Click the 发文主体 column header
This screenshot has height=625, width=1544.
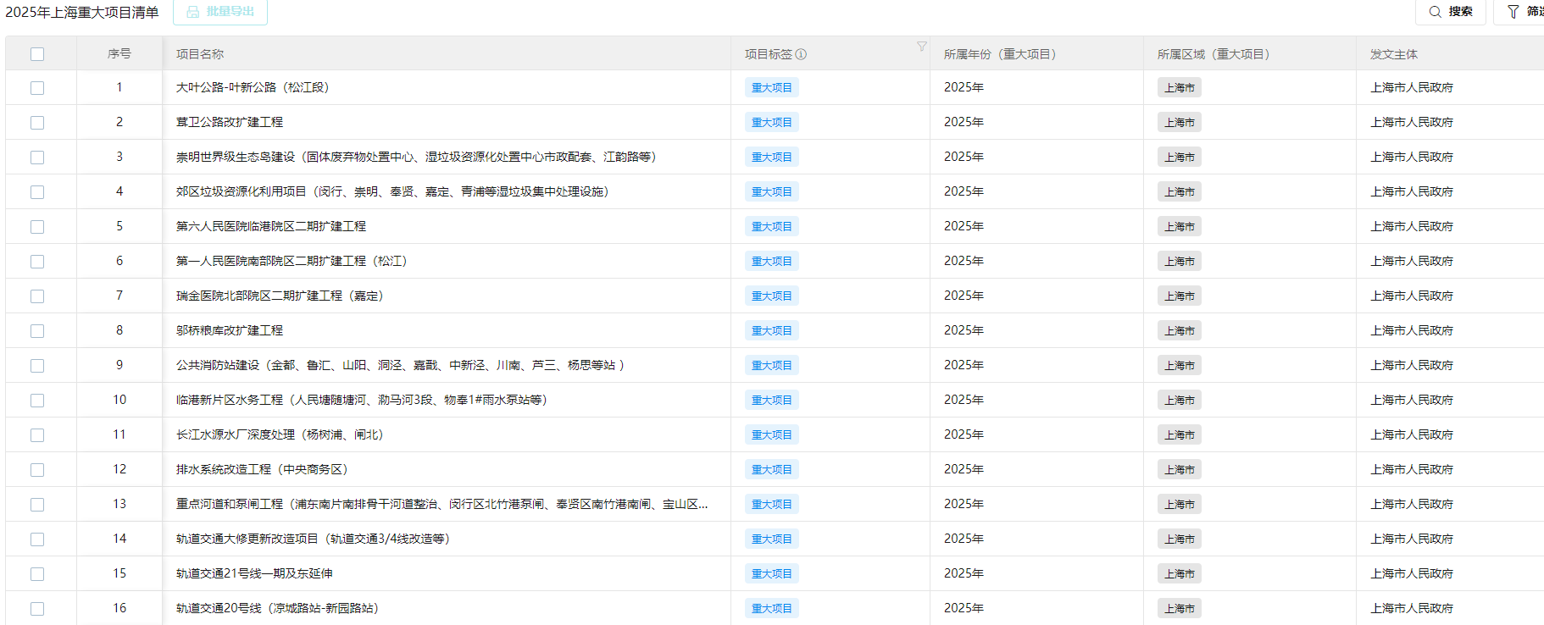(1394, 54)
